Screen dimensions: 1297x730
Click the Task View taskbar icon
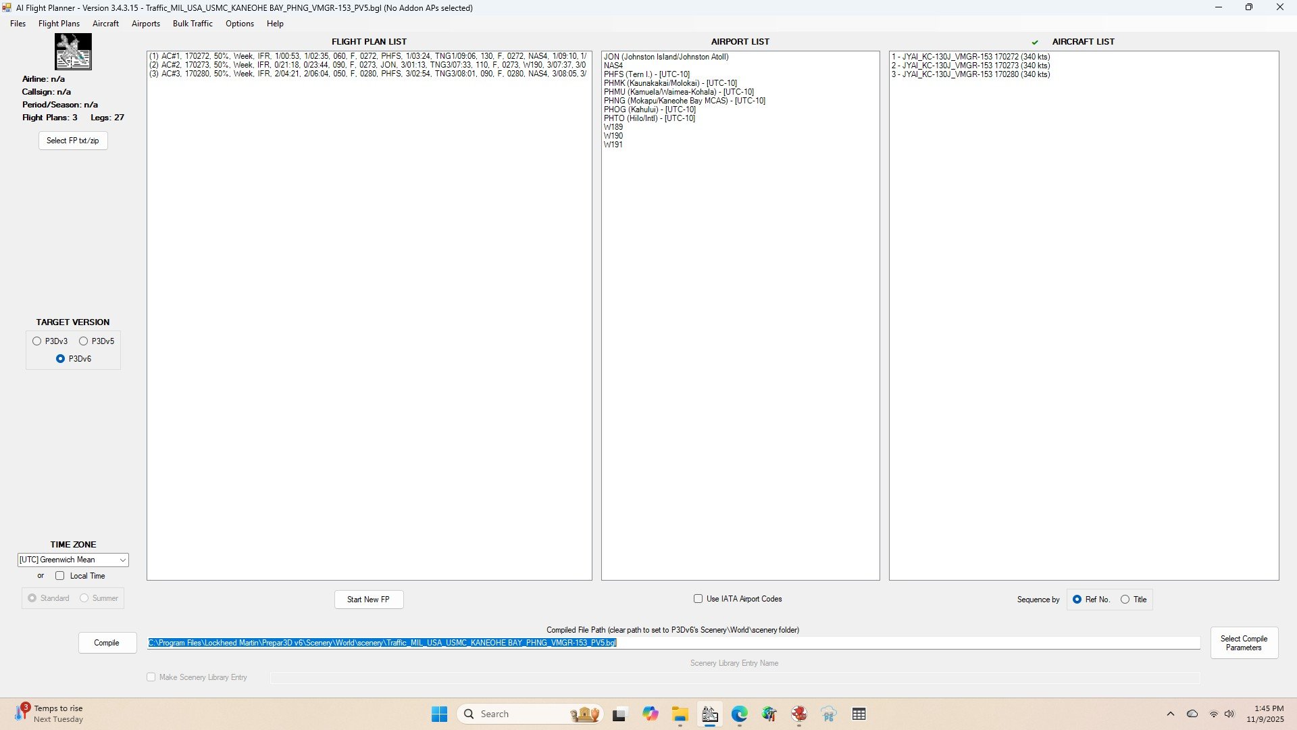point(619,714)
